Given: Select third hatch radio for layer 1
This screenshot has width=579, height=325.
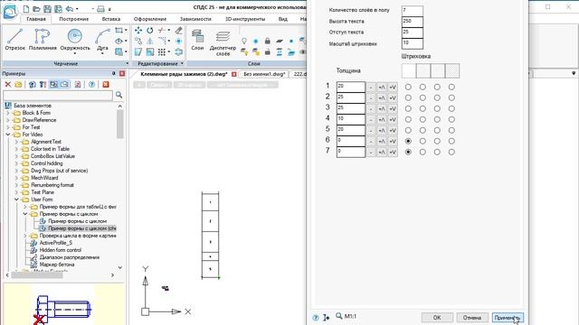Looking at the screenshot, I should [437, 88].
